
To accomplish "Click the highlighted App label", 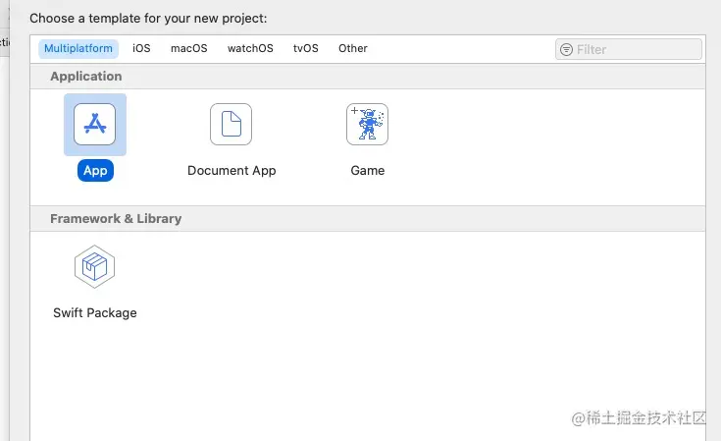I will point(95,170).
